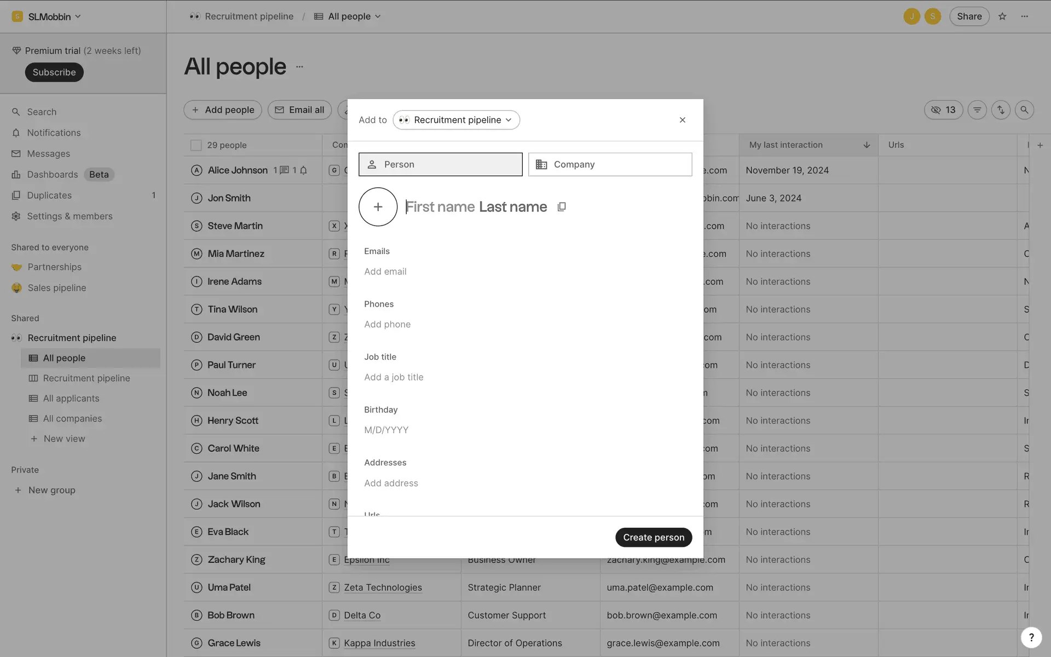Screen dimensions: 1051x657
Task: Click the Subscribe button
Action: tap(54, 72)
